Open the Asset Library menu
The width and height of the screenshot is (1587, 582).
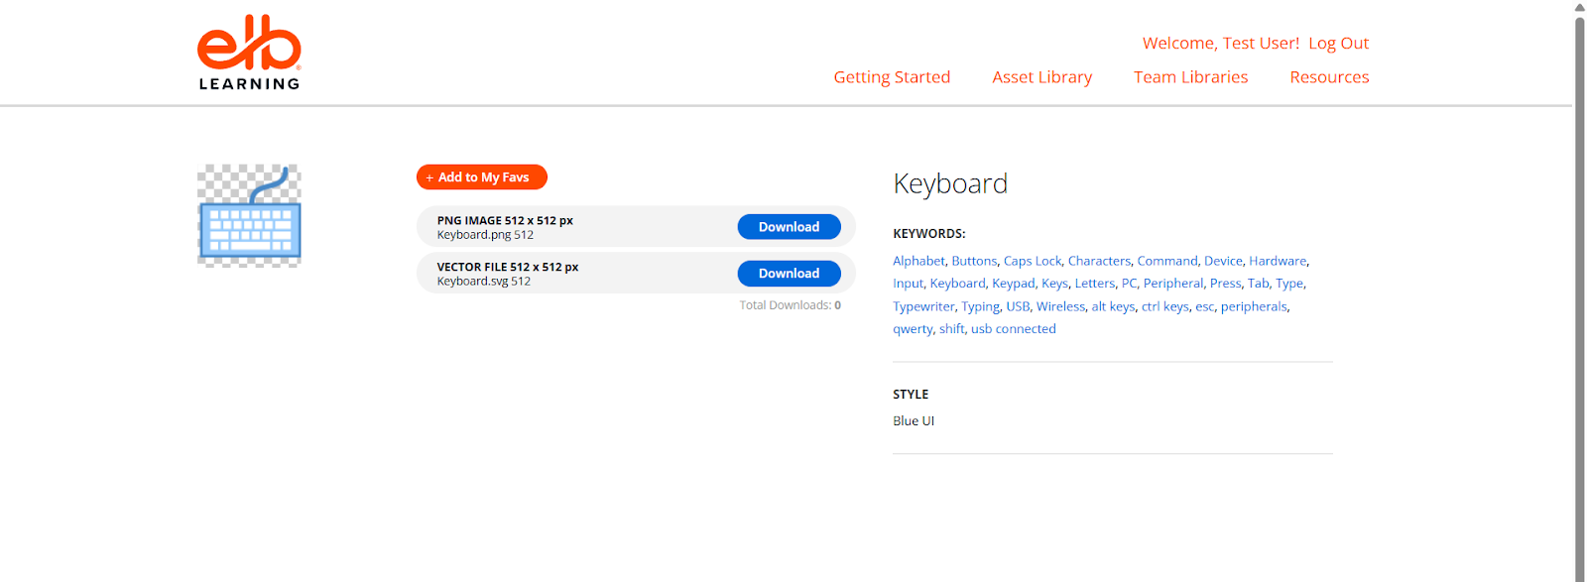[x=1041, y=77]
